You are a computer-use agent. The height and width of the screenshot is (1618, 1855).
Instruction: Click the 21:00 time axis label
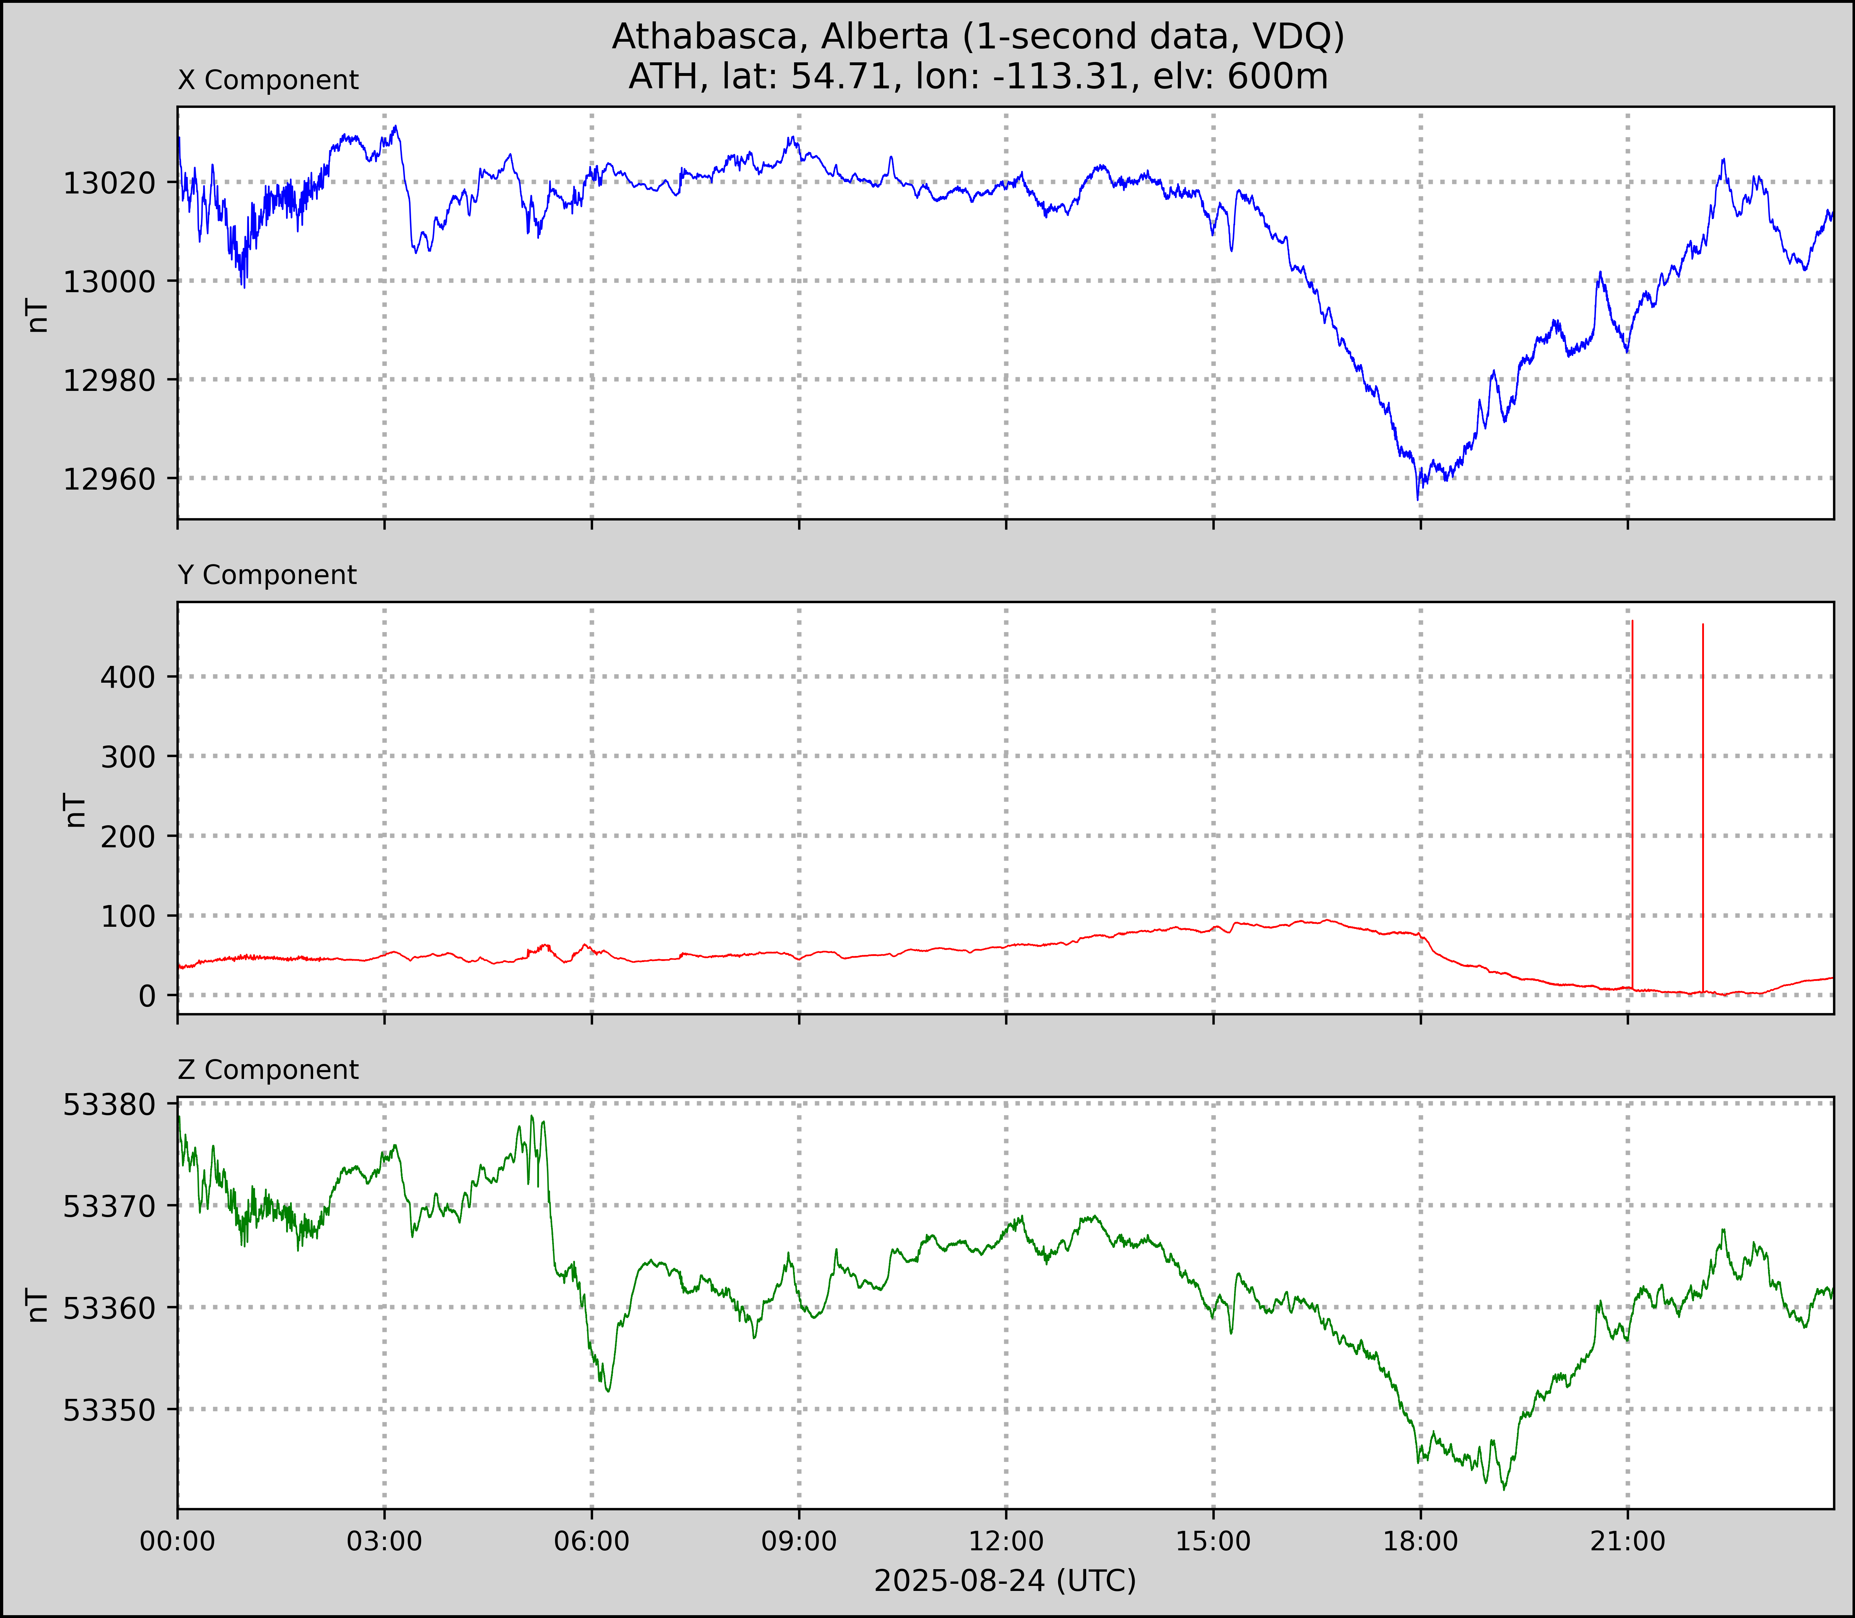[x=1627, y=1541]
